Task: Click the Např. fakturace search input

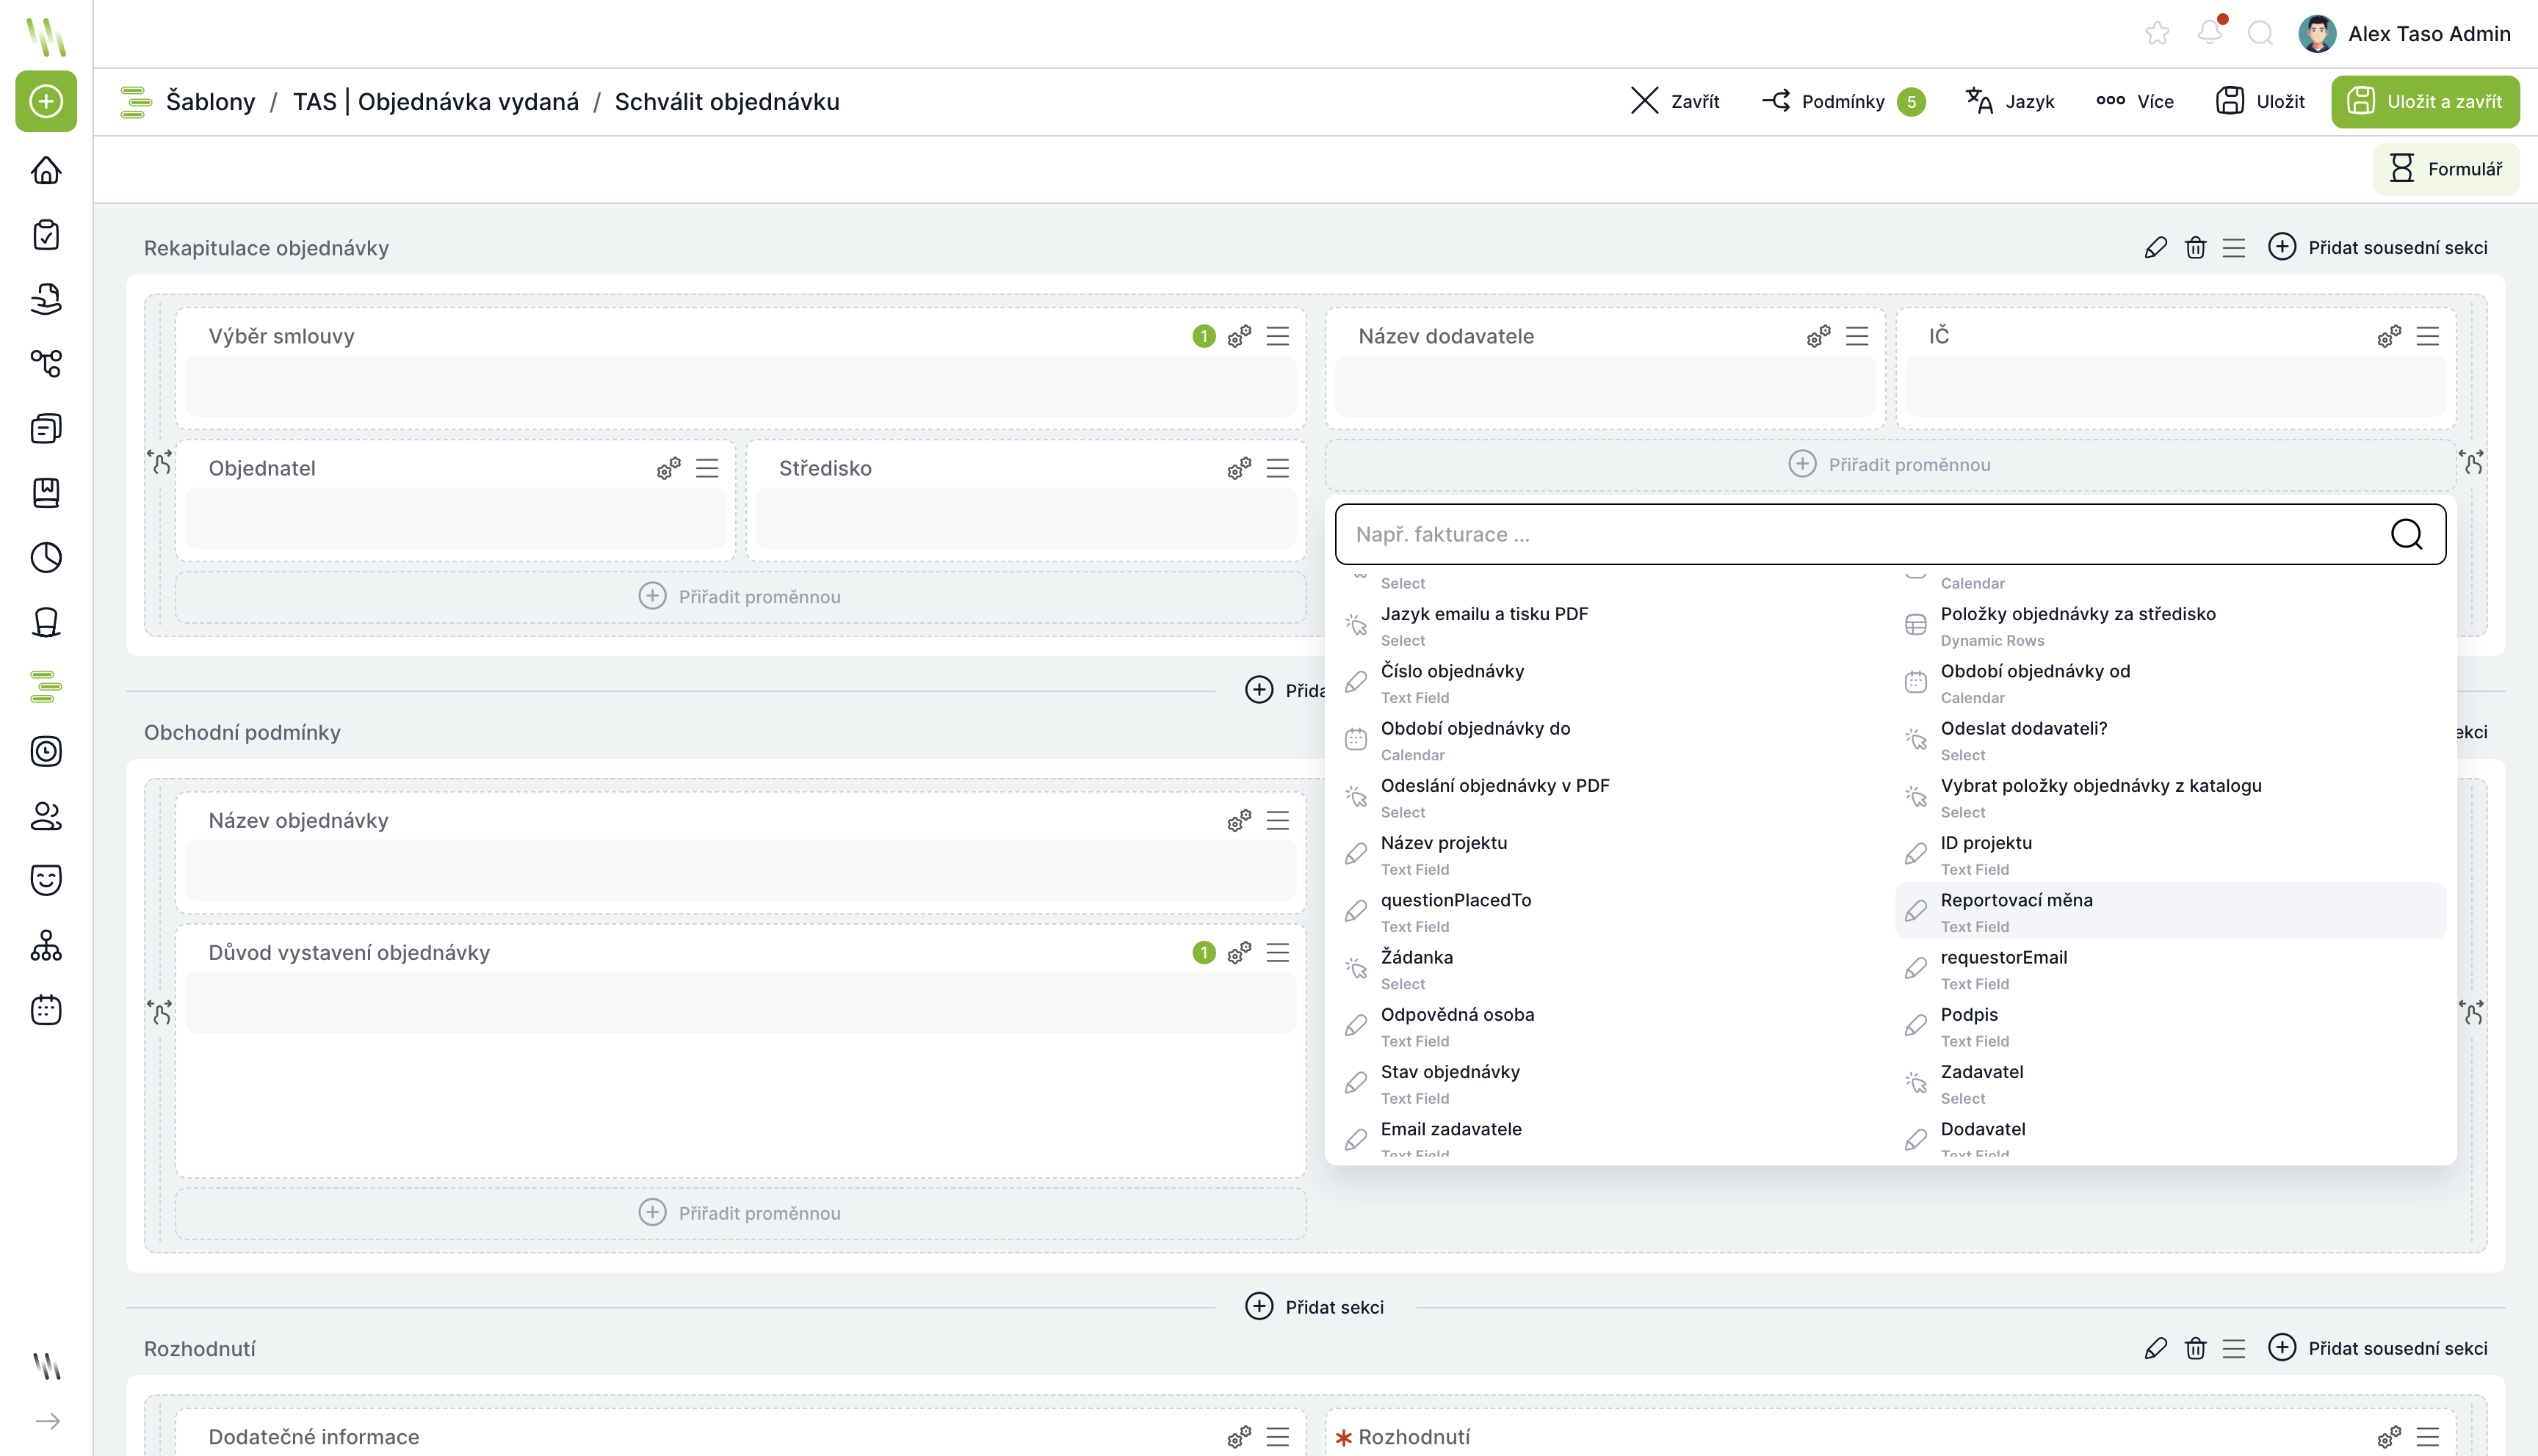Action: [x=1861, y=534]
